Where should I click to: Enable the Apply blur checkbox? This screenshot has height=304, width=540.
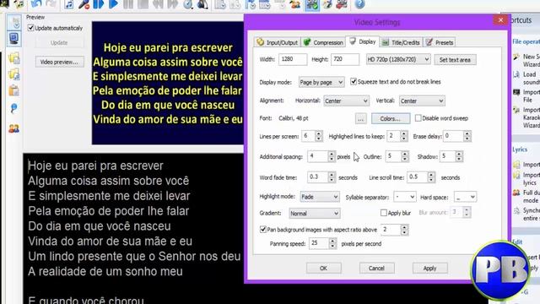point(383,213)
